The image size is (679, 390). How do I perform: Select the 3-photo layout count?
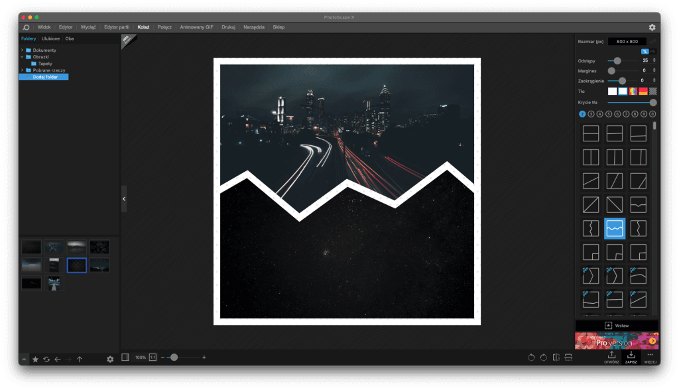pyautogui.click(x=591, y=114)
